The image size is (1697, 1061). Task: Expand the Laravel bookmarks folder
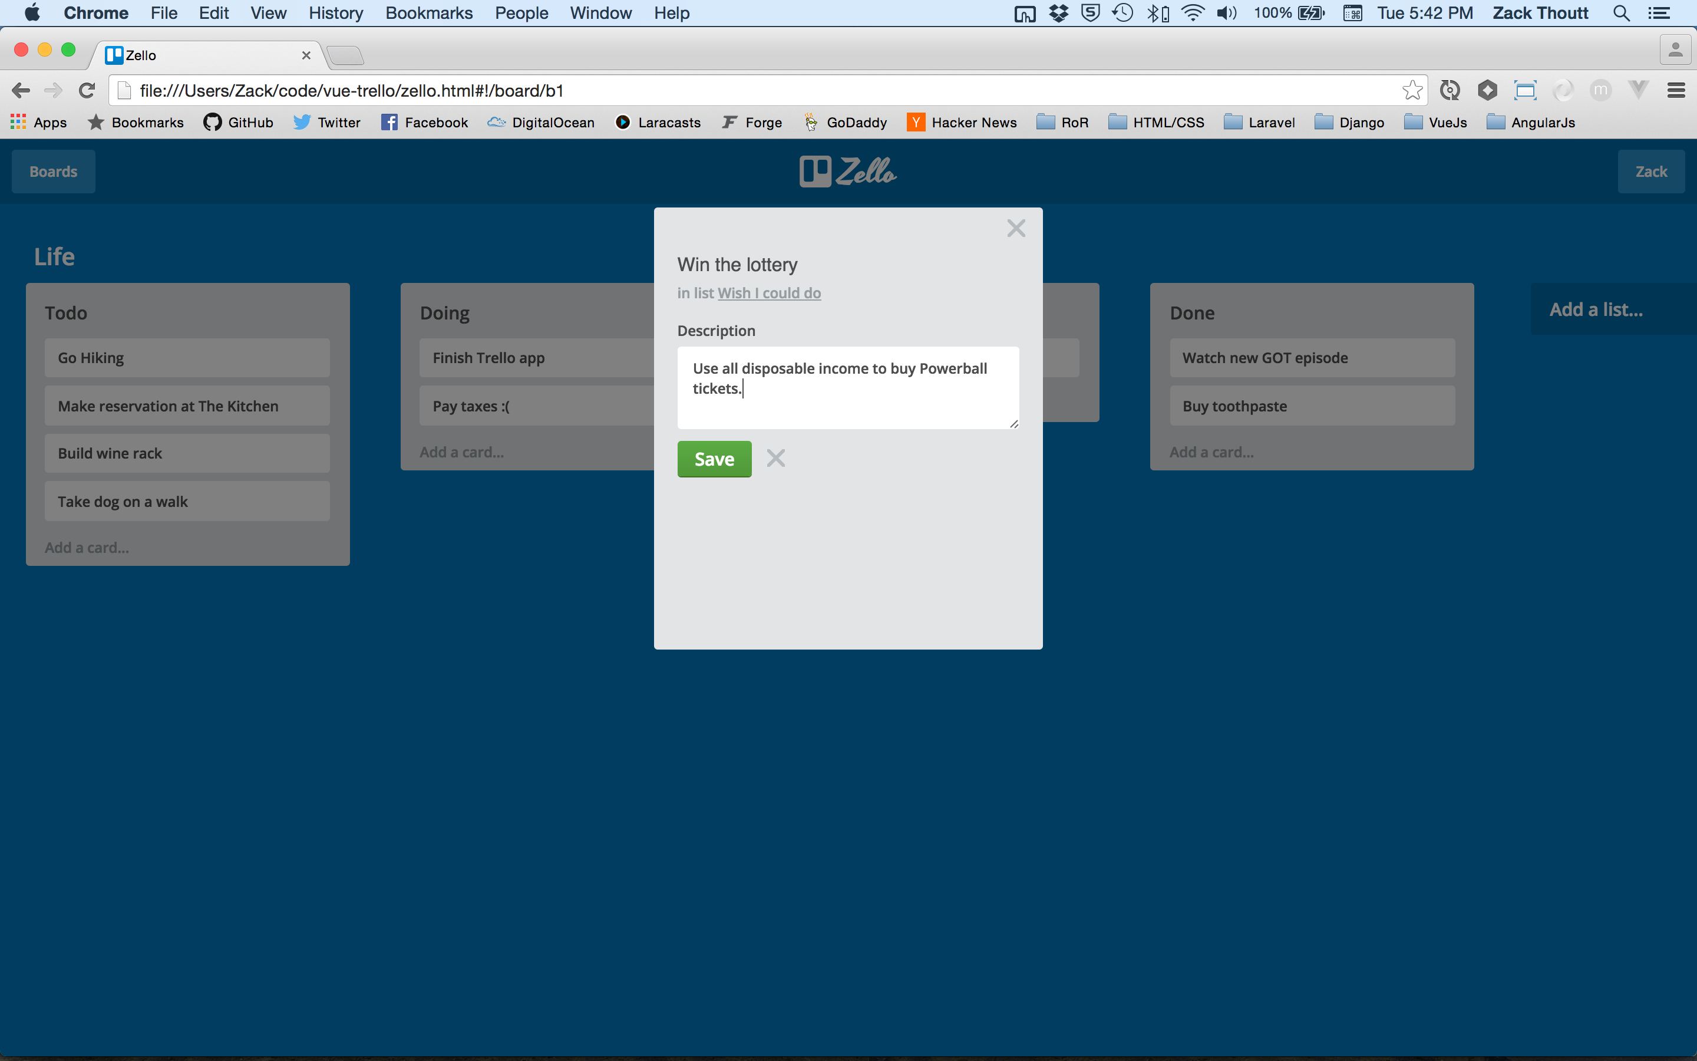(1259, 122)
